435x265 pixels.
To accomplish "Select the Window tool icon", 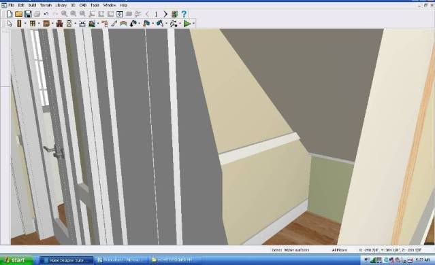I will 33,24.
